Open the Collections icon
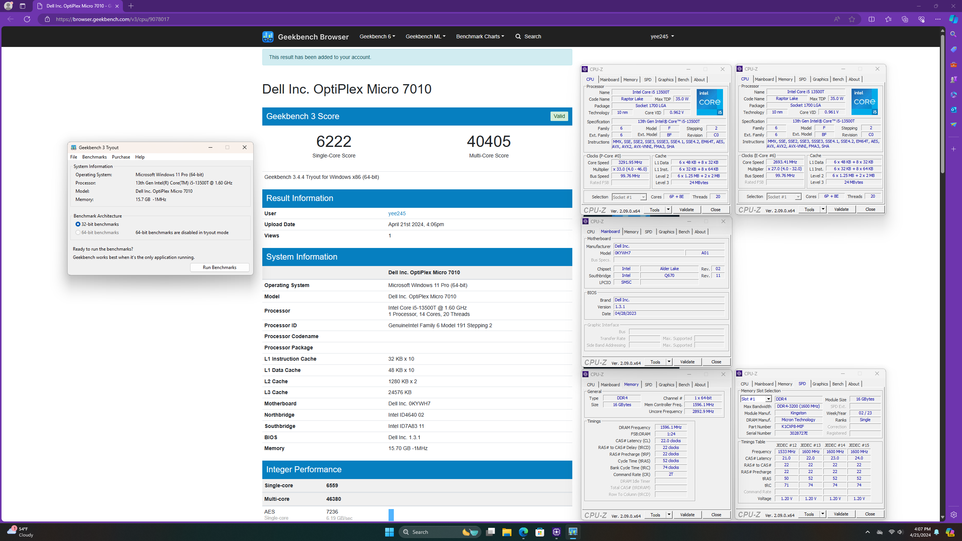Screen dimensions: 962x541 click(x=905, y=19)
